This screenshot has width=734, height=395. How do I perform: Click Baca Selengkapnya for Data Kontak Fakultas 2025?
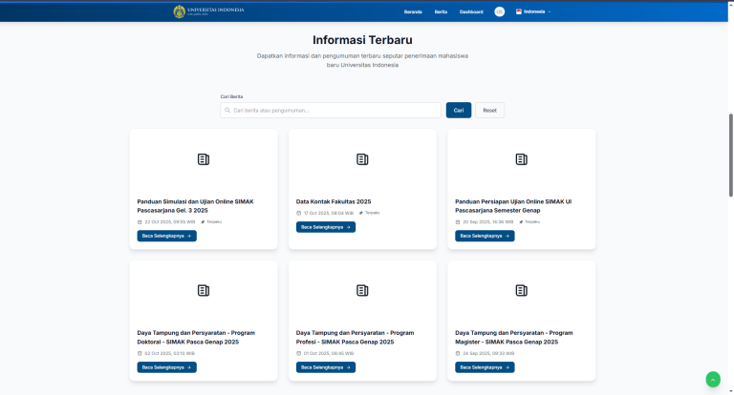[326, 227]
